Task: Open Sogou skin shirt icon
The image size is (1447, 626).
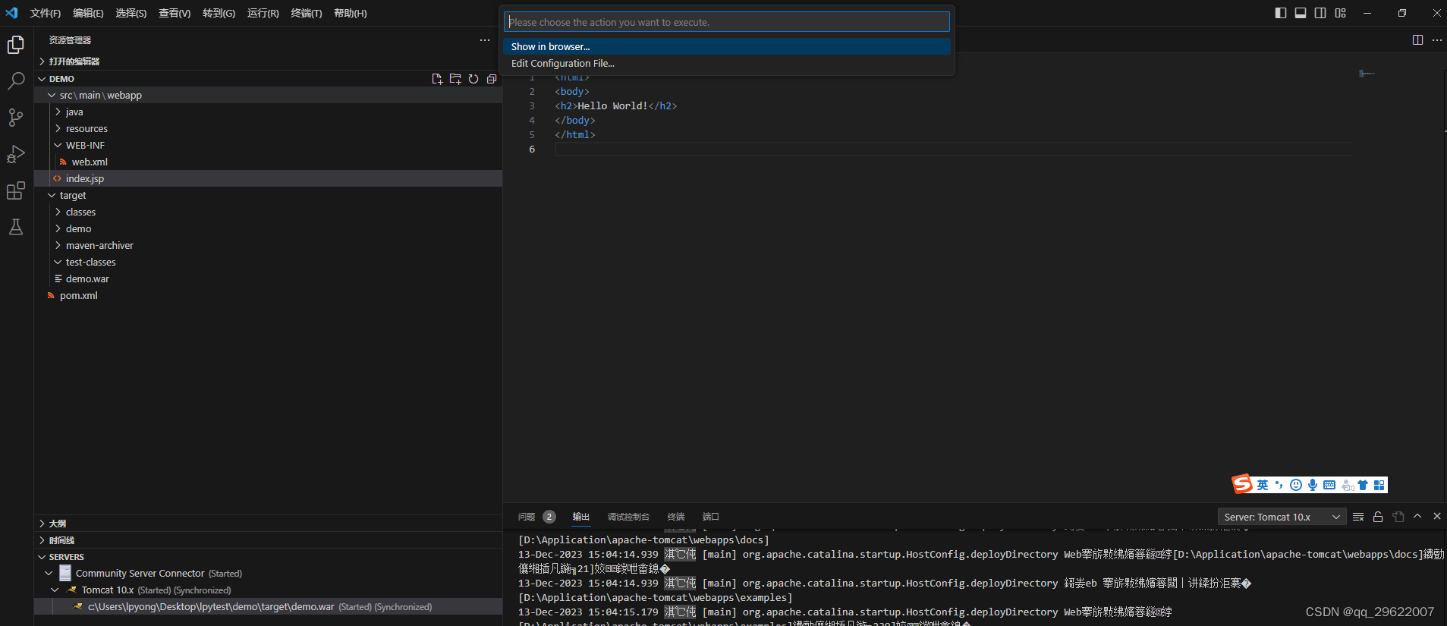Action: click(1363, 485)
